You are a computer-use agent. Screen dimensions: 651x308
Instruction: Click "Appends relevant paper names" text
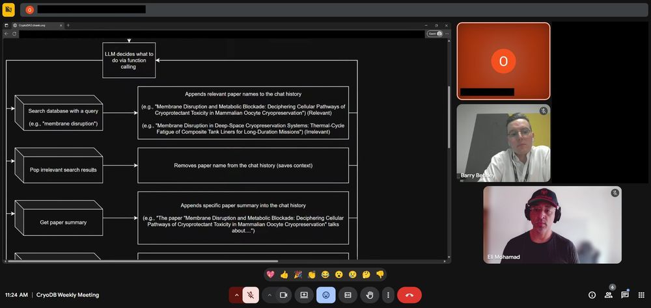pyautogui.click(x=243, y=94)
